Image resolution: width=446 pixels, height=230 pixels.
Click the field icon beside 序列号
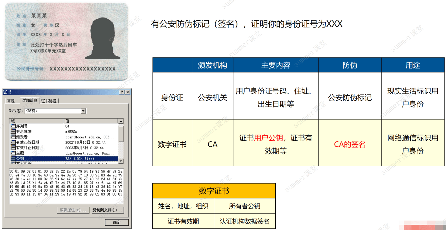tap(13, 126)
